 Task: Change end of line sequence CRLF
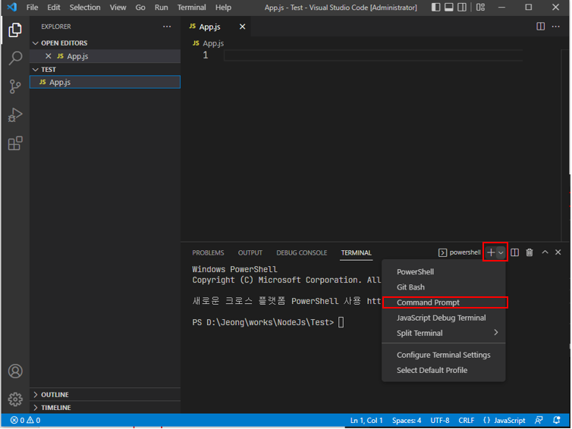[467, 420]
